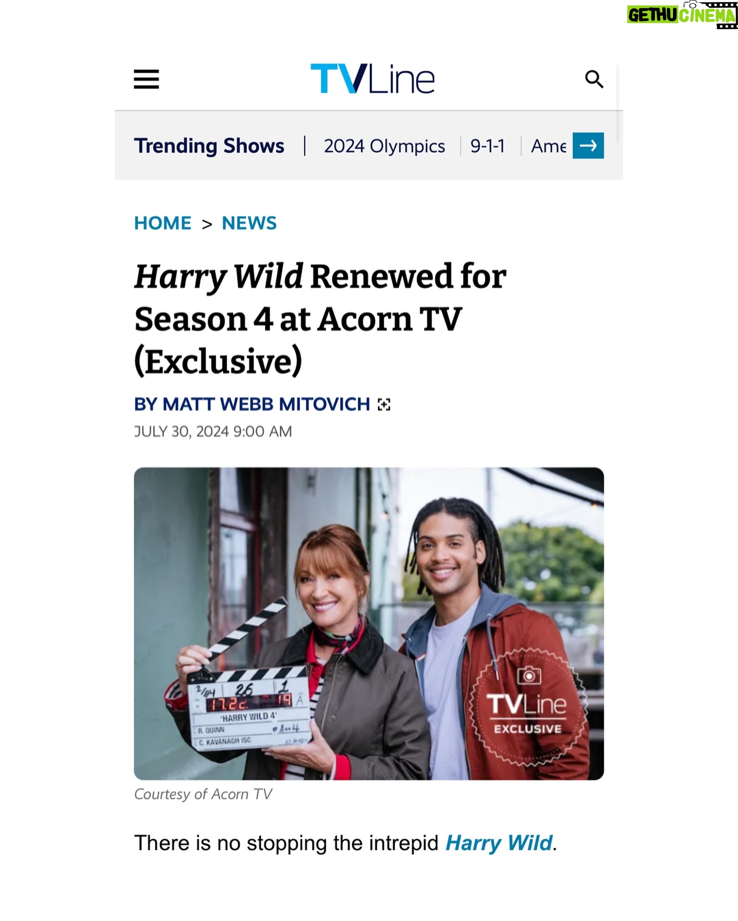Screen dimensions: 738x921
Task: Click the GETHU CINEMA watermark logo
Action: tap(682, 15)
